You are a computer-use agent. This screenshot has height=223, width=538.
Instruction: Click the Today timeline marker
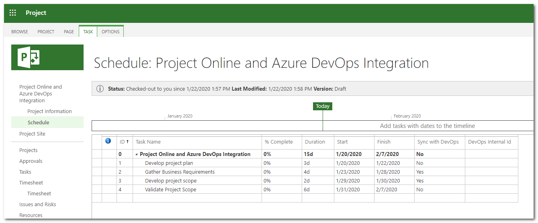pyautogui.click(x=323, y=106)
